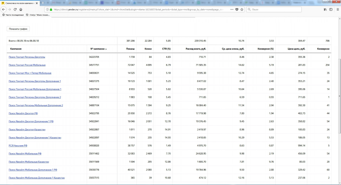Click the 'Конверсия (%)' column header
341x185 pixels.
point(266,49)
